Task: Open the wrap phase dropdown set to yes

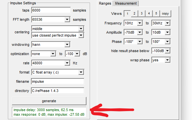Action: [x=161, y=60]
